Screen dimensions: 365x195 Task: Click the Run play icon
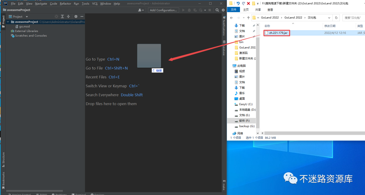coord(184,10)
